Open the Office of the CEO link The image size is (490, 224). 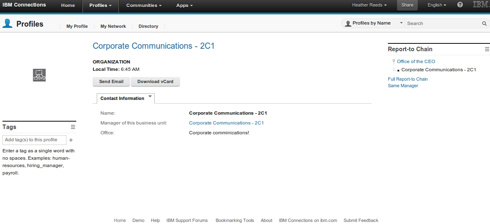(x=416, y=61)
